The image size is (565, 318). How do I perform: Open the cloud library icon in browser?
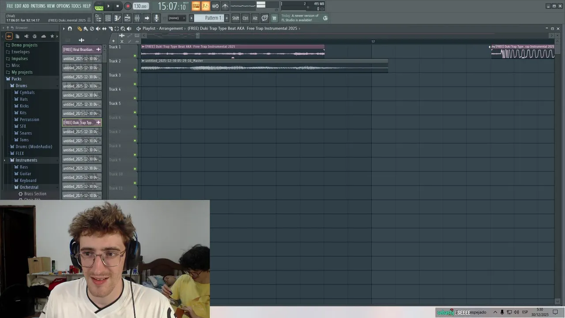[x=43, y=36]
